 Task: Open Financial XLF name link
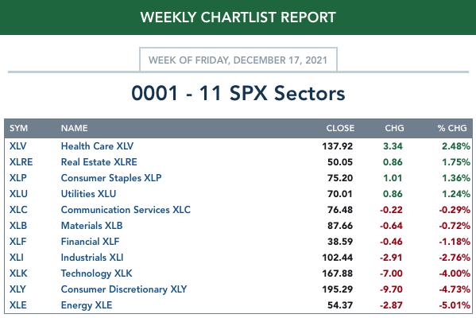tap(90, 242)
